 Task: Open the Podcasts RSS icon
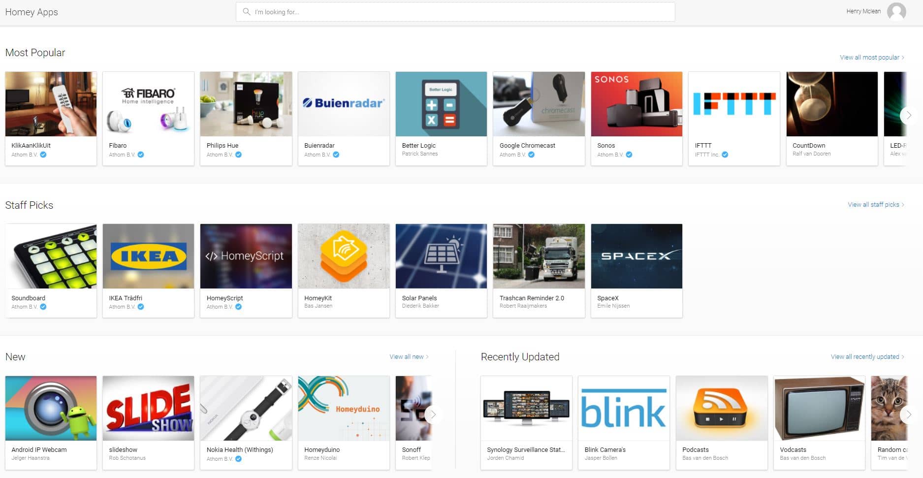[722, 408]
